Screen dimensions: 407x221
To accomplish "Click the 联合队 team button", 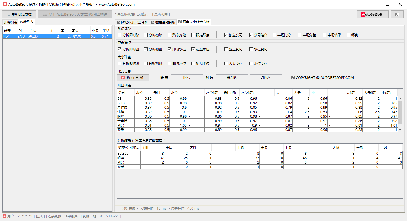I will tap(232, 78).
